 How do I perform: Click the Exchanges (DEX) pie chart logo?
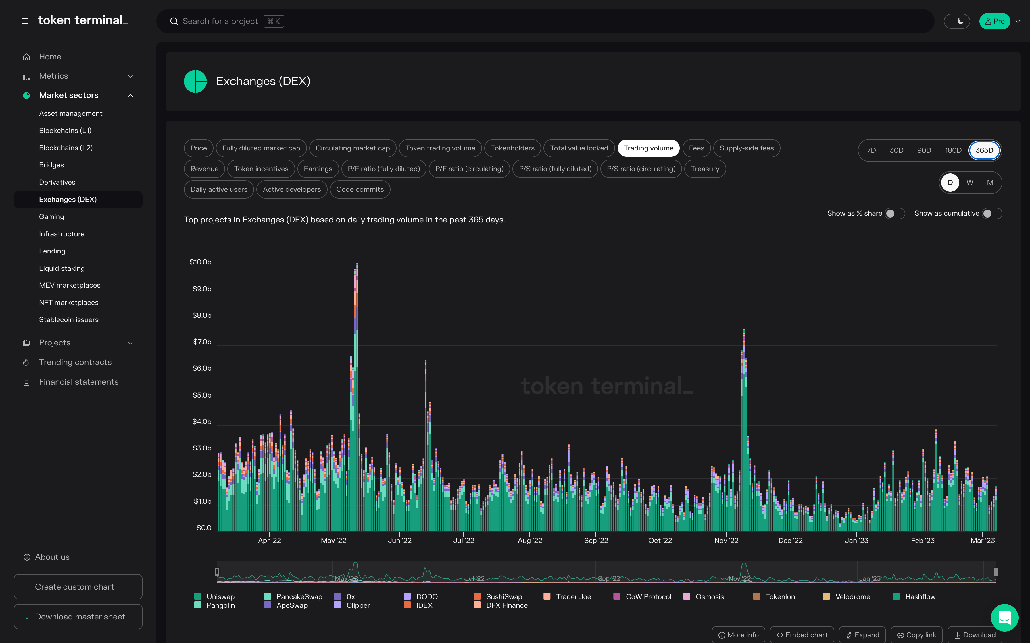(195, 81)
